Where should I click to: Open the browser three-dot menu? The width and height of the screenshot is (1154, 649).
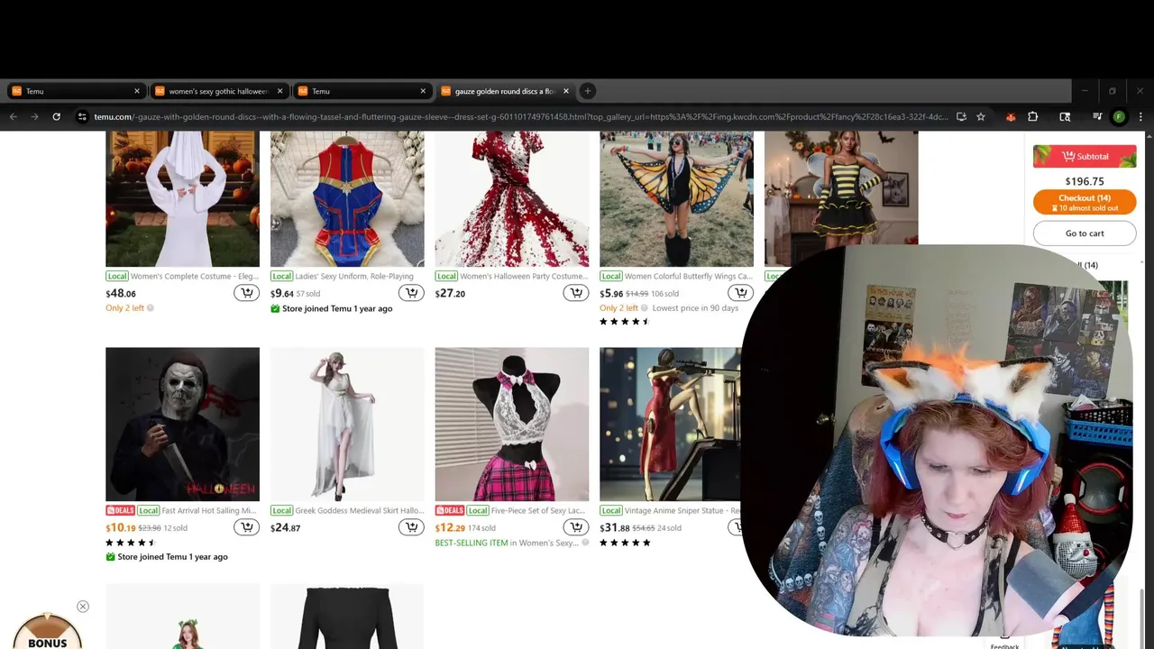(x=1140, y=116)
